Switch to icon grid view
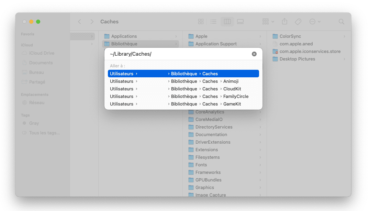Viewport: 369px width, 211px height. pos(201,22)
